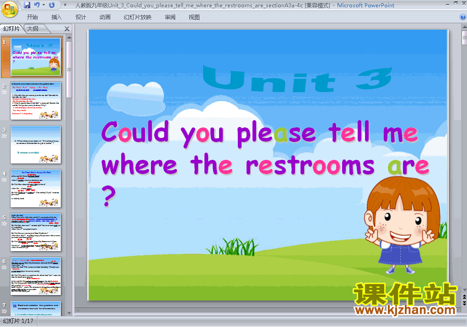The height and width of the screenshot is (327, 467).
Task: Restore down the PowerPoint window
Action: (456, 3)
